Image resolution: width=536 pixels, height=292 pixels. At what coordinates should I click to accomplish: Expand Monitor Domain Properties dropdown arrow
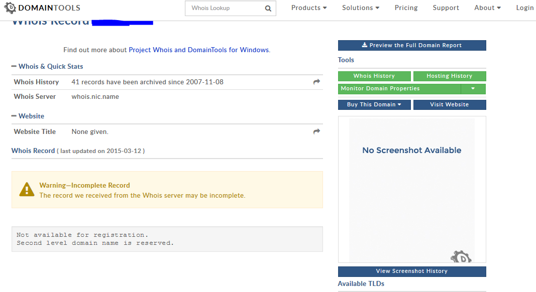click(x=473, y=89)
